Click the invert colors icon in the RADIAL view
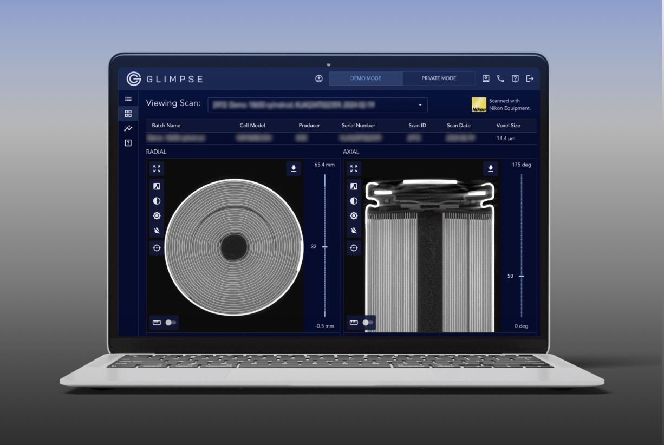The width and height of the screenshot is (664, 445). click(x=157, y=186)
